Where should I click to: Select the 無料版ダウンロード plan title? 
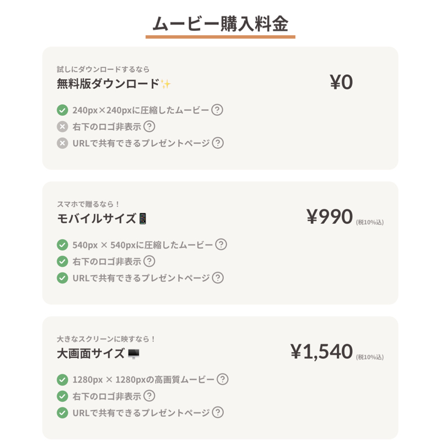pyautogui.click(x=108, y=84)
